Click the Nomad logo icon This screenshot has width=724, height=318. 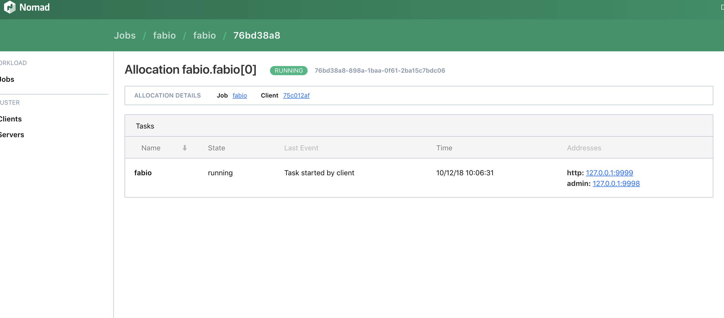point(10,7)
